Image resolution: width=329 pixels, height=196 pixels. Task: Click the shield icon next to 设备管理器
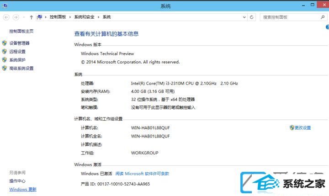5,43
